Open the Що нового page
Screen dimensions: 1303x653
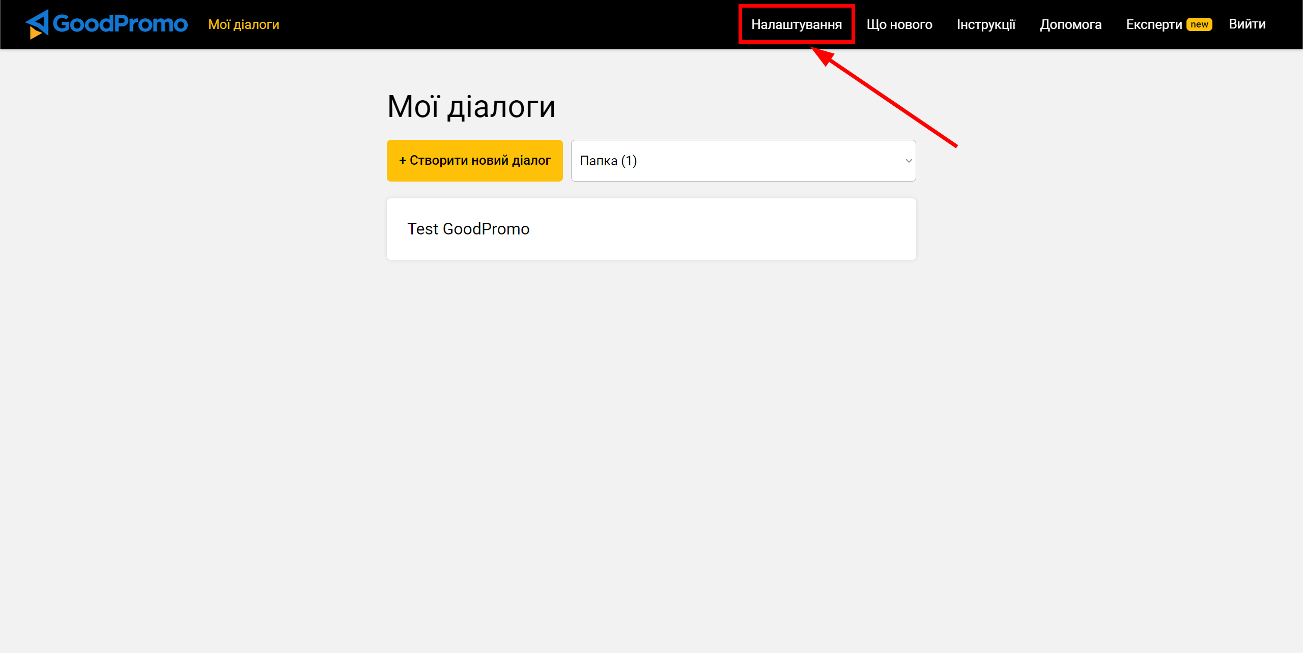pyautogui.click(x=899, y=24)
